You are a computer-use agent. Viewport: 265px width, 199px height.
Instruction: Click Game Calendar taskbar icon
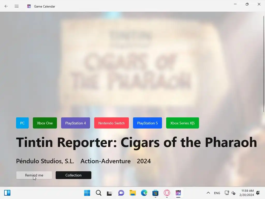(x=178, y=193)
